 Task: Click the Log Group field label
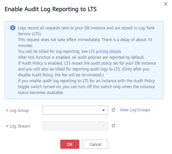(x=19, y=111)
